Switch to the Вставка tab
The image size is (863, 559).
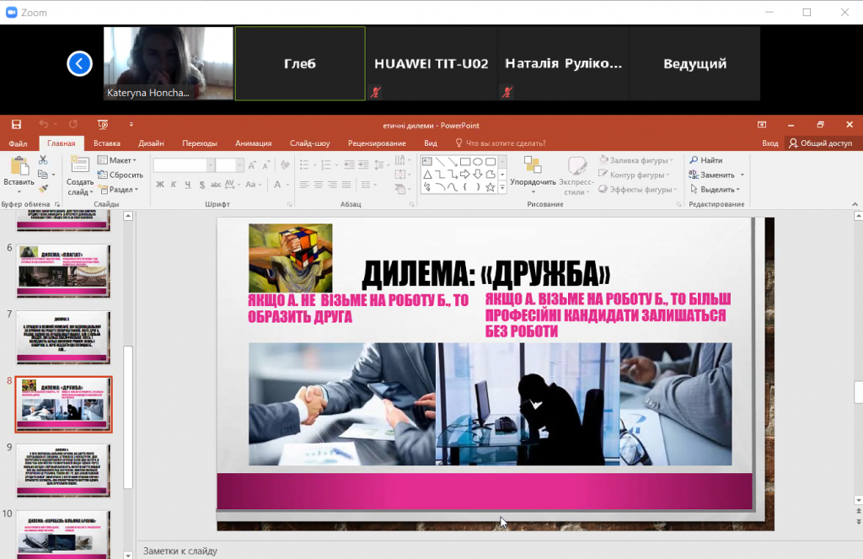107,143
